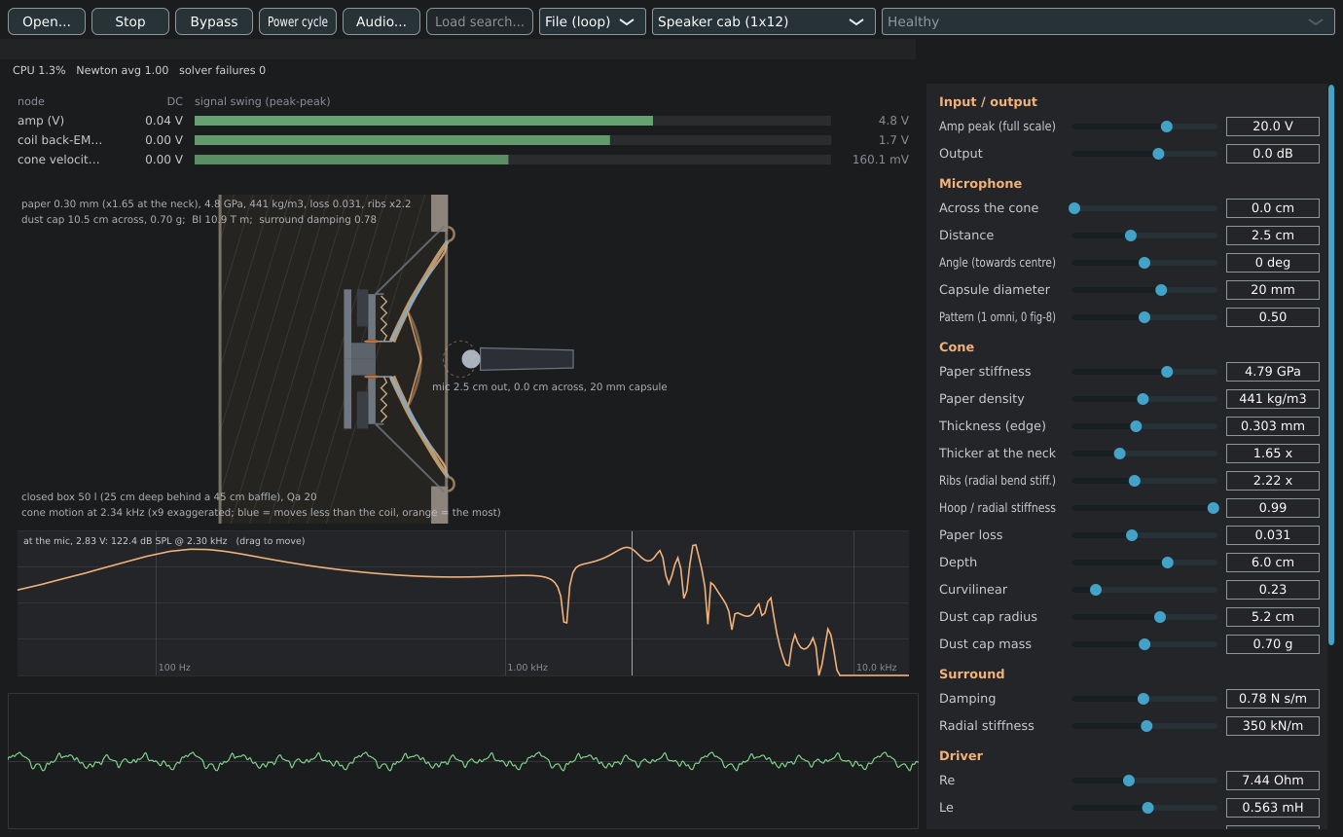The height and width of the screenshot is (837, 1343).
Task: Adjust the Angle (towards centre) slider
Action: pos(1144,263)
